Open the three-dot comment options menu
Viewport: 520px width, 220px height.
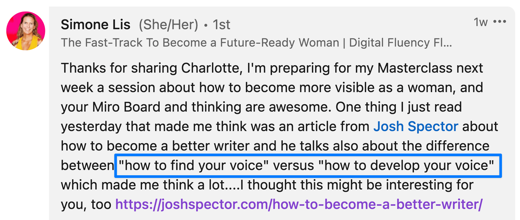[499, 22]
